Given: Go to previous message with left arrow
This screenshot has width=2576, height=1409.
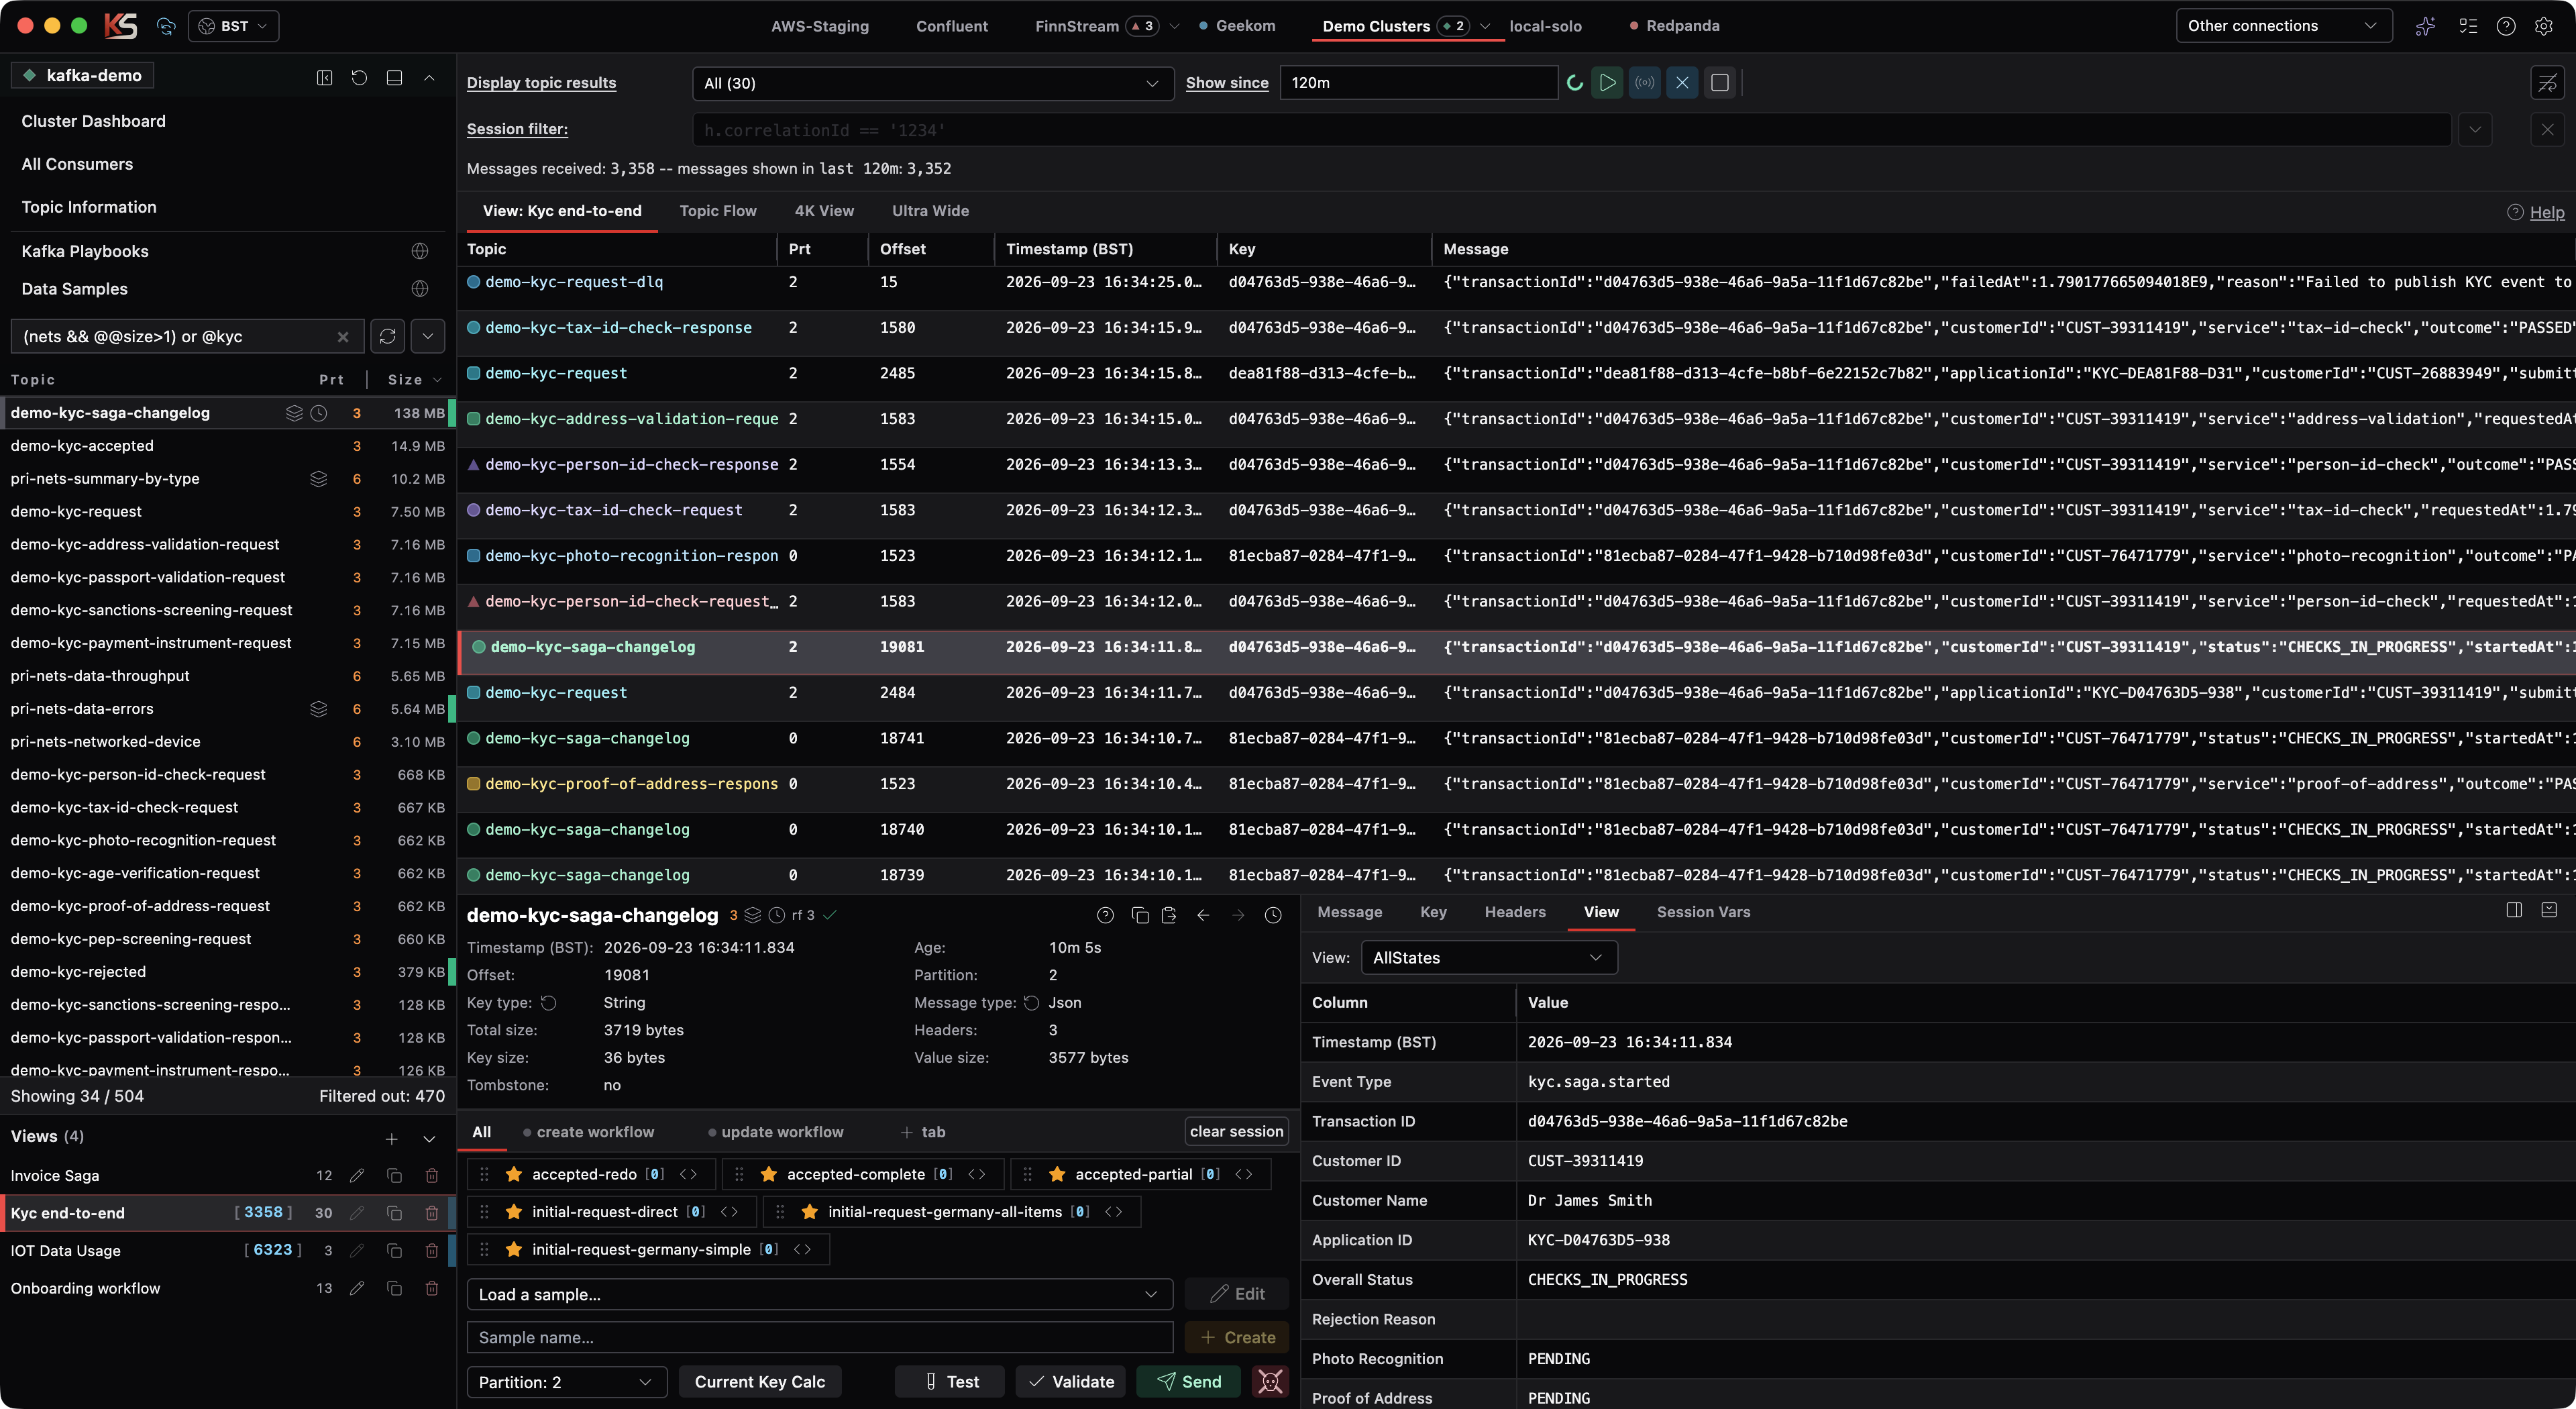Looking at the screenshot, I should [1203, 915].
